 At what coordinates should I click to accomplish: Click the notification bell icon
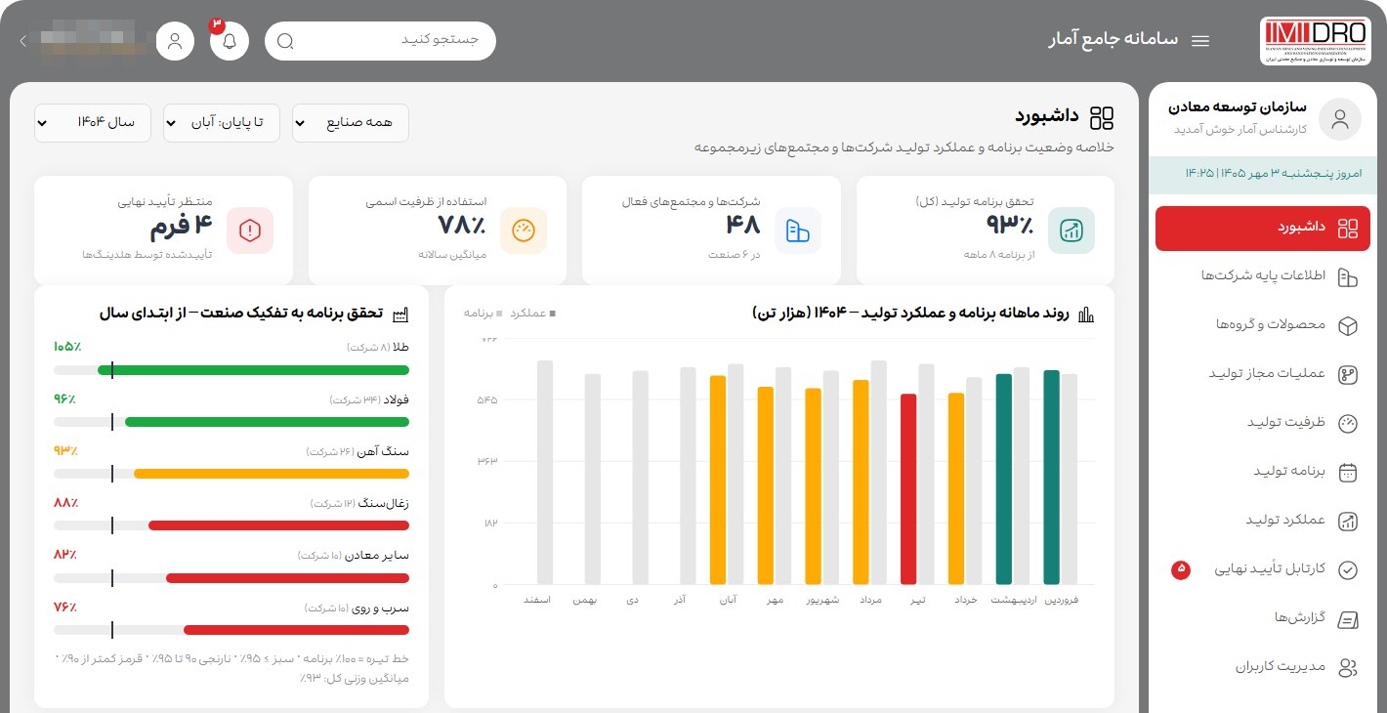click(230, 41)
